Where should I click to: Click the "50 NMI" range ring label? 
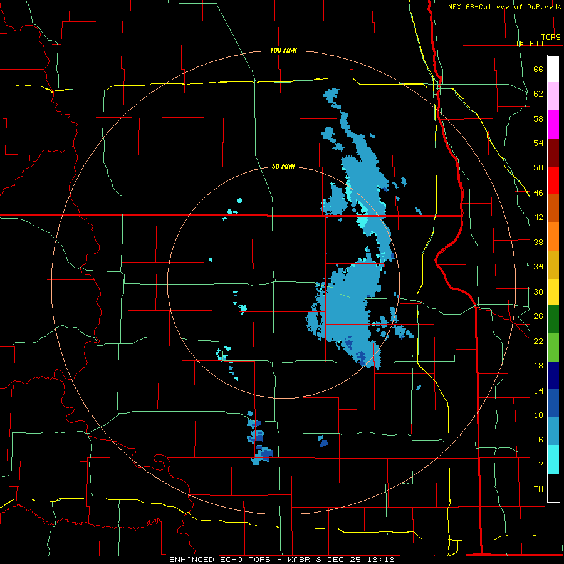[x=283, y=166]
